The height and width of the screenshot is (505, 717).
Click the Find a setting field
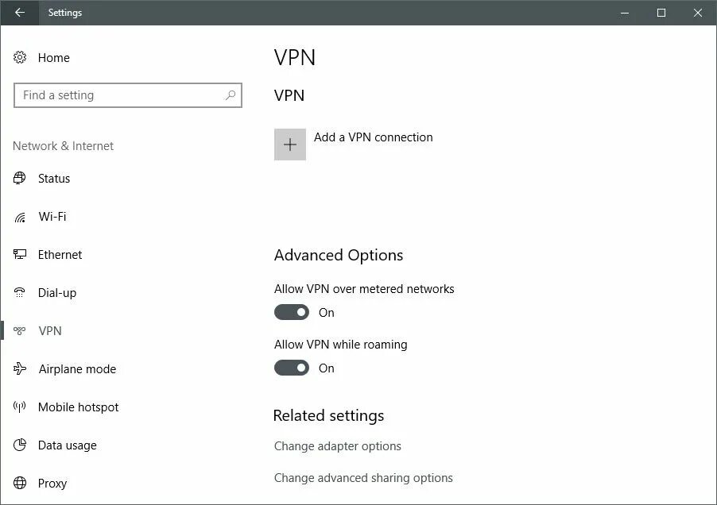pos(128,95)
